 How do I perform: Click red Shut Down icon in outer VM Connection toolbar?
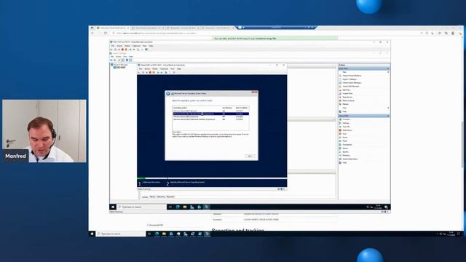pyautogui.click(x=122, y=49)
